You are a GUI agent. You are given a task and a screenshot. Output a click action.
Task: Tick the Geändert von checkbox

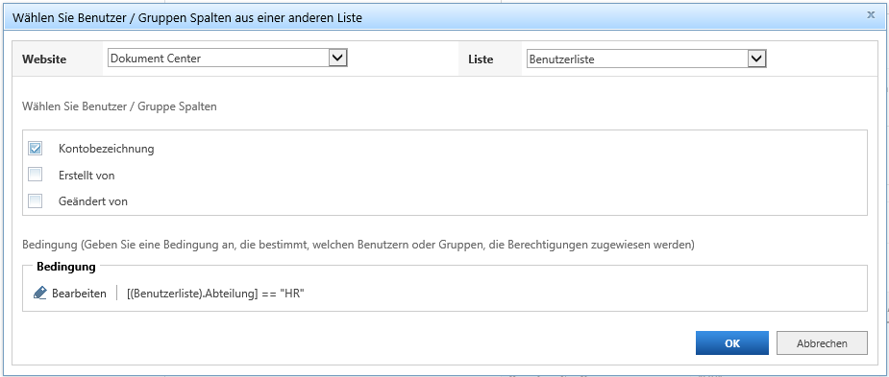click(x=36, y=200)
